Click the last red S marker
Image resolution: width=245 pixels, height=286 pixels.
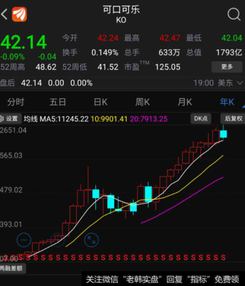pyautogui.click(x=223, y=257)
